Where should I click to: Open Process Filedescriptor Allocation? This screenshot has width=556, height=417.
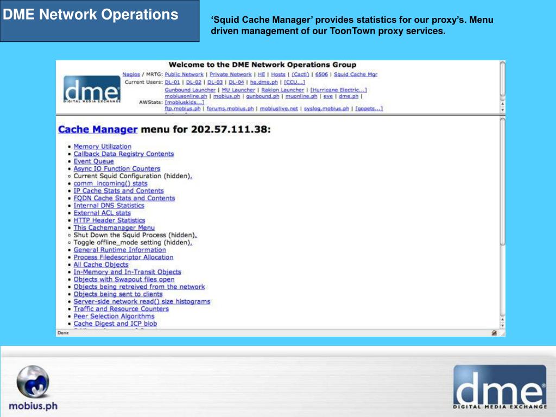pyautogui.click(x=123, y=257)
